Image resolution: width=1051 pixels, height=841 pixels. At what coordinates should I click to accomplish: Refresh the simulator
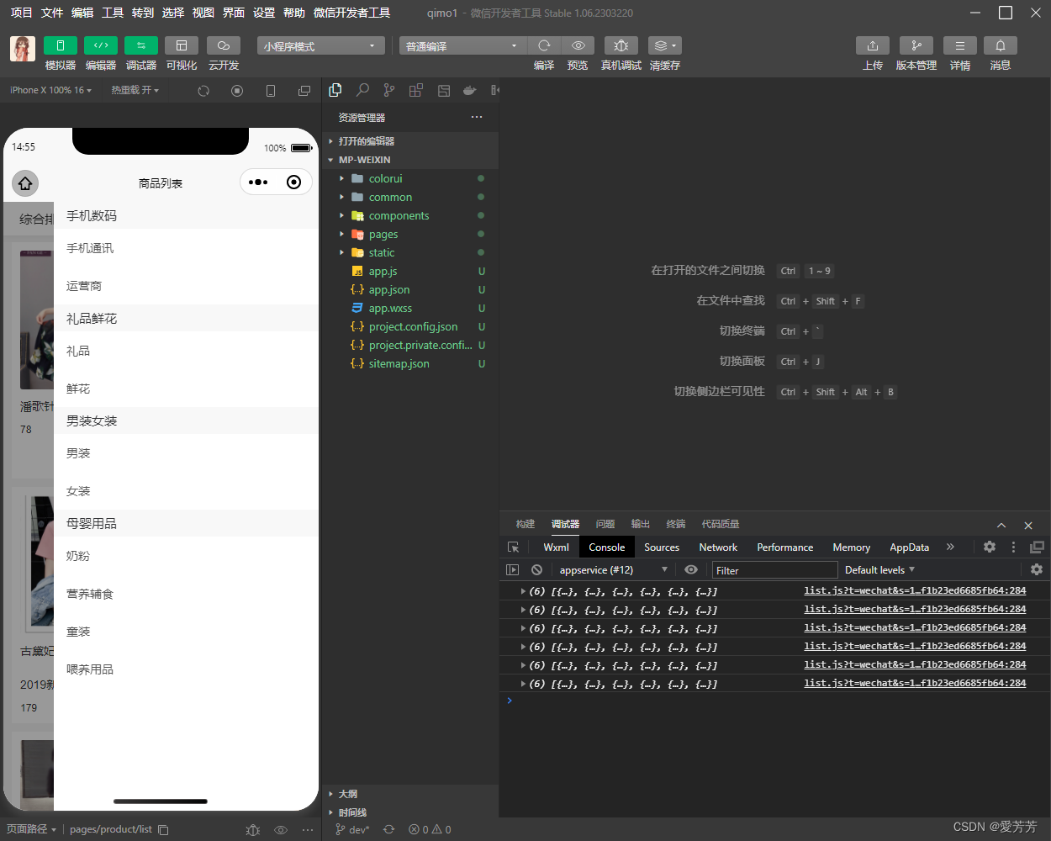pos(203,91)
